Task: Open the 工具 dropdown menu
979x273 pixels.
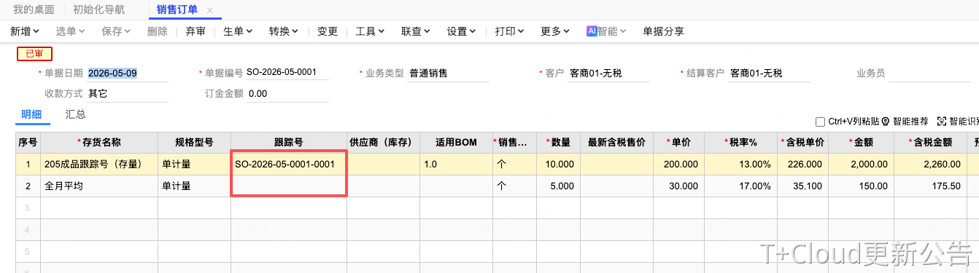Action: 371,31
